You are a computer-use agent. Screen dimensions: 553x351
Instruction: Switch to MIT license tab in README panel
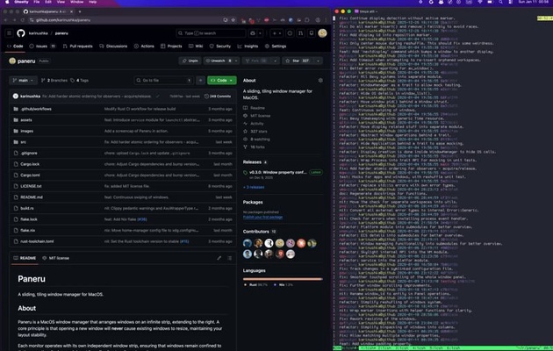(55, 258)
